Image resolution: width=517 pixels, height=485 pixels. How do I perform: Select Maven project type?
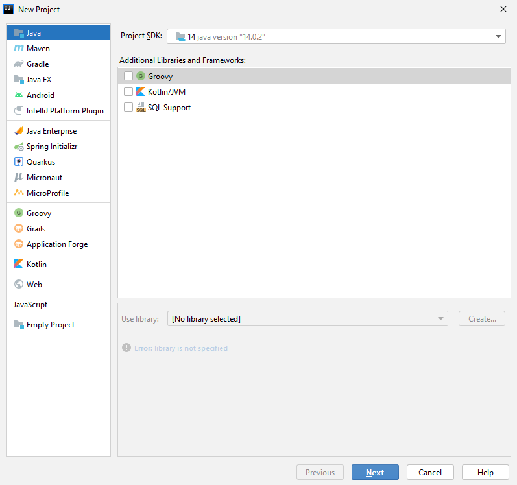coord(58,49)
